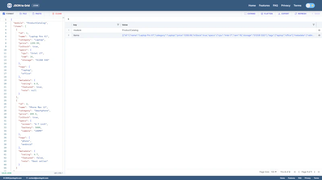
Task: Clear the editor with the CLEAR button
Action: pyautogui.click(x=57, y=14)
